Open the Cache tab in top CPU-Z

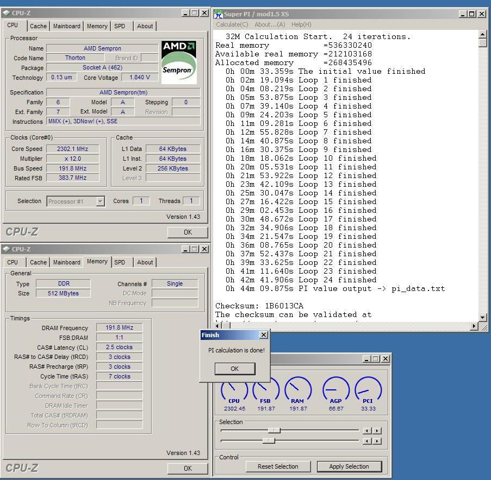coord(38,26)
